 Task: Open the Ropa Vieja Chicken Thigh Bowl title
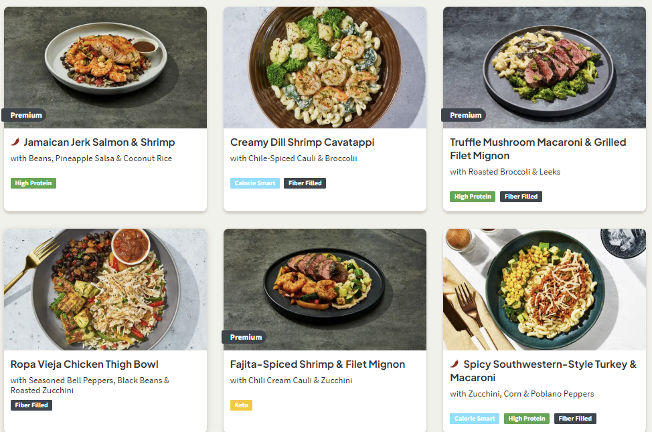pyautogui.click(x=84, y=364)
